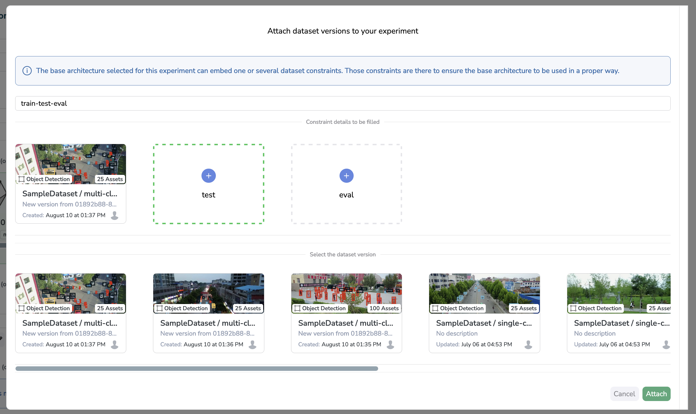Click Object Detection badge on the 100 Assets card
696x414 pixels.
click(x=320, y=308)
